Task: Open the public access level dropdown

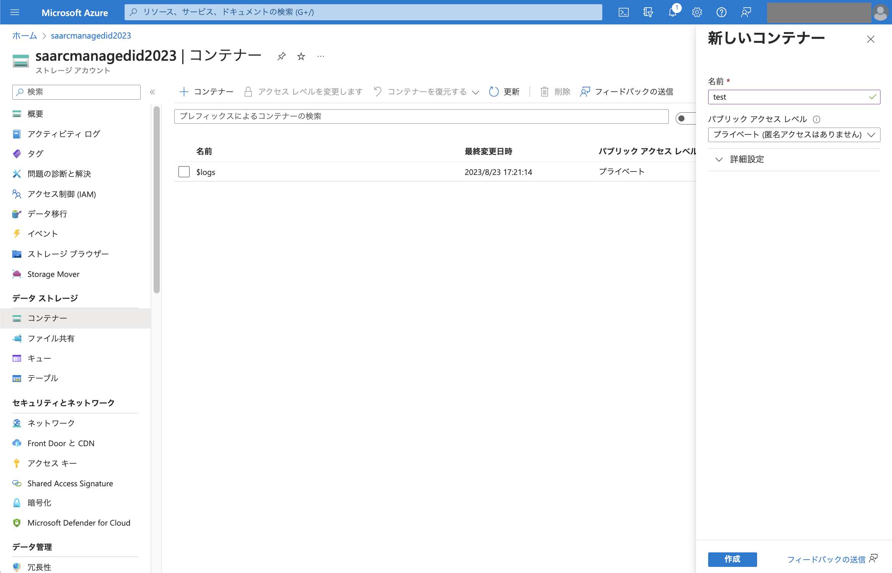Action: coord(794,134)
